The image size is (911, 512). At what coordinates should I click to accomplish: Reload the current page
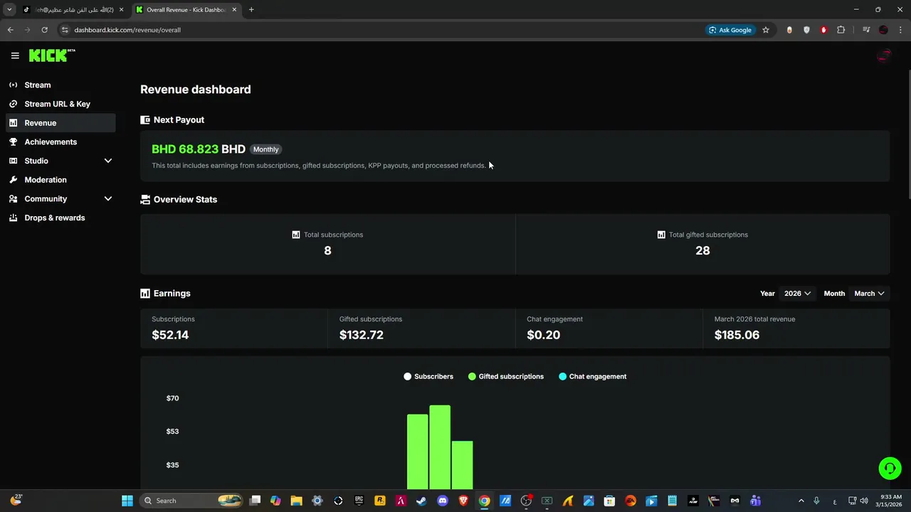point(44,30)
